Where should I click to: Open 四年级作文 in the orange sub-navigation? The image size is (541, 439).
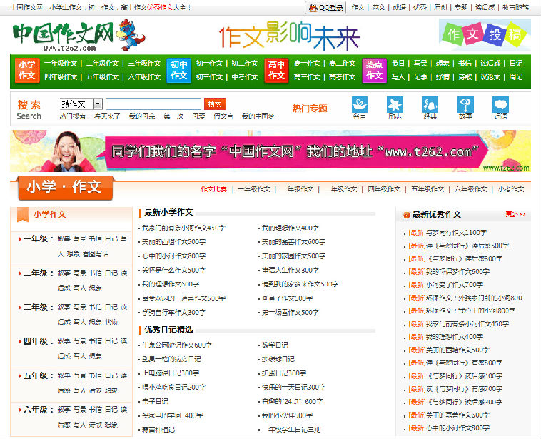click(384, 189)
